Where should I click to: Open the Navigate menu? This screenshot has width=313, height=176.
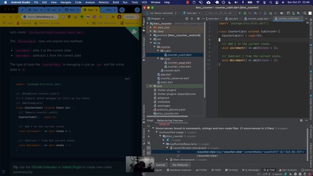coord(66,2)
